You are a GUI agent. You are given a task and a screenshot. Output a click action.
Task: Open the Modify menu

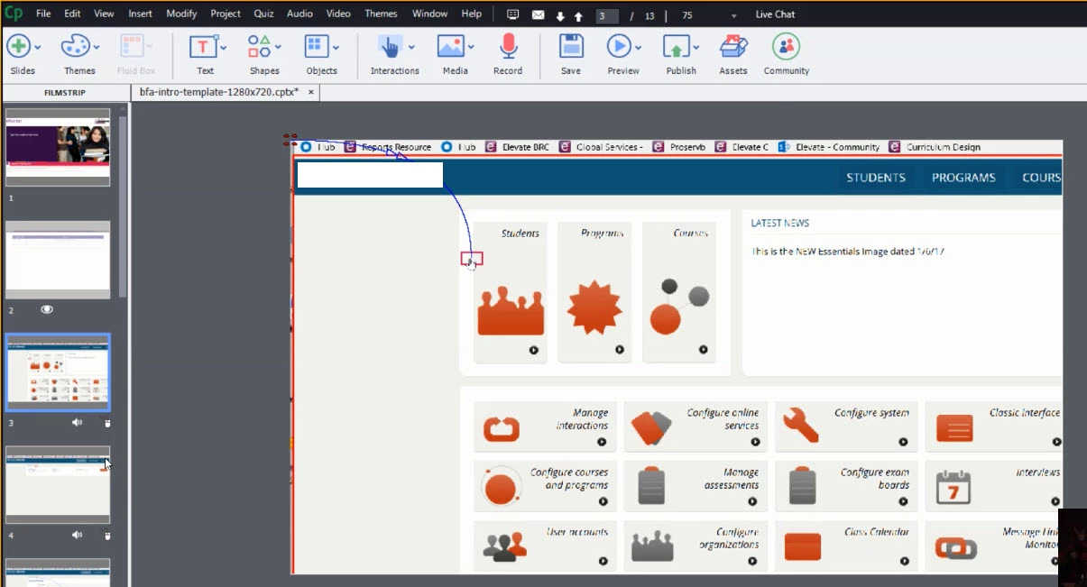point(181,14)
